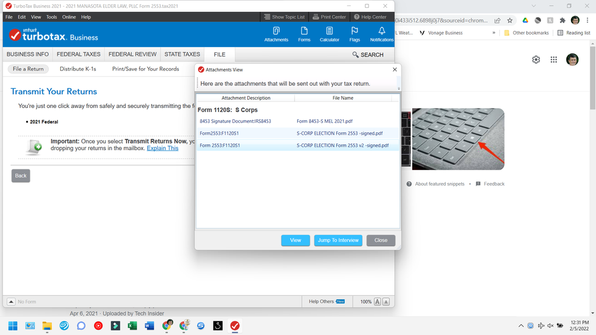Viewport: 596px width, 335px height.
Task: Open Word from taskbar
Action: (149, 326)
